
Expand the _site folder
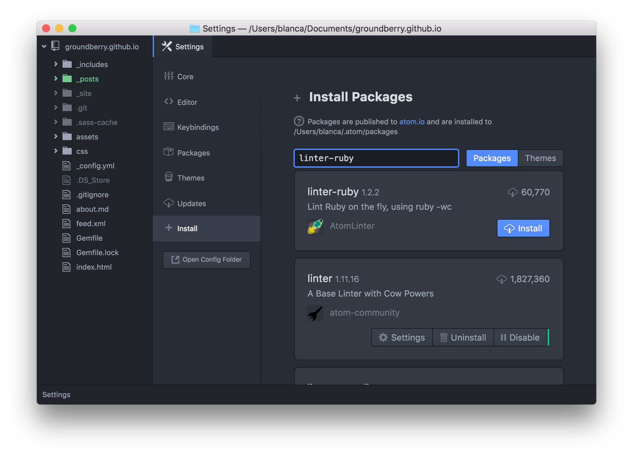tap(56, 93)
